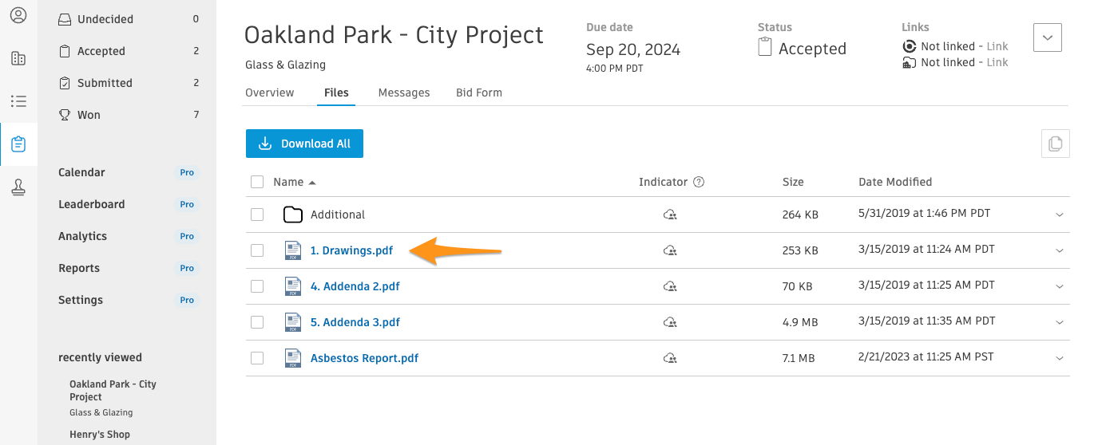Viewport: 1098px width, 445px height.
Task: Open the user profile icon in left rail
Action: 18,15
